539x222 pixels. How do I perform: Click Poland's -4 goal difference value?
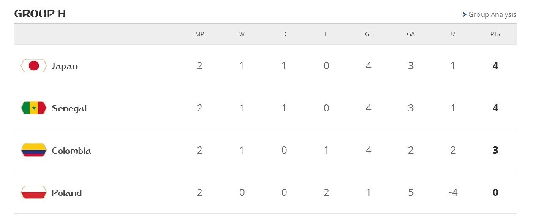coord(453,192)
